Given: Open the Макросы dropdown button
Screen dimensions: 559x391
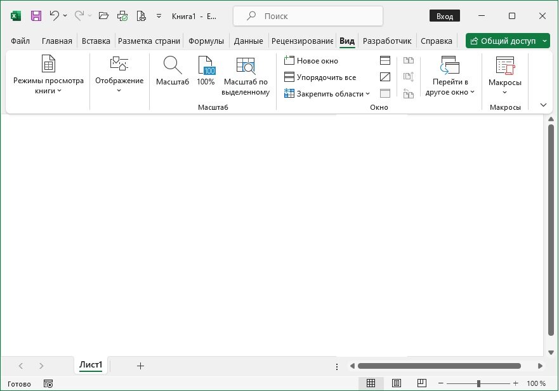Looking at the screenshot, I should (505, 75).
